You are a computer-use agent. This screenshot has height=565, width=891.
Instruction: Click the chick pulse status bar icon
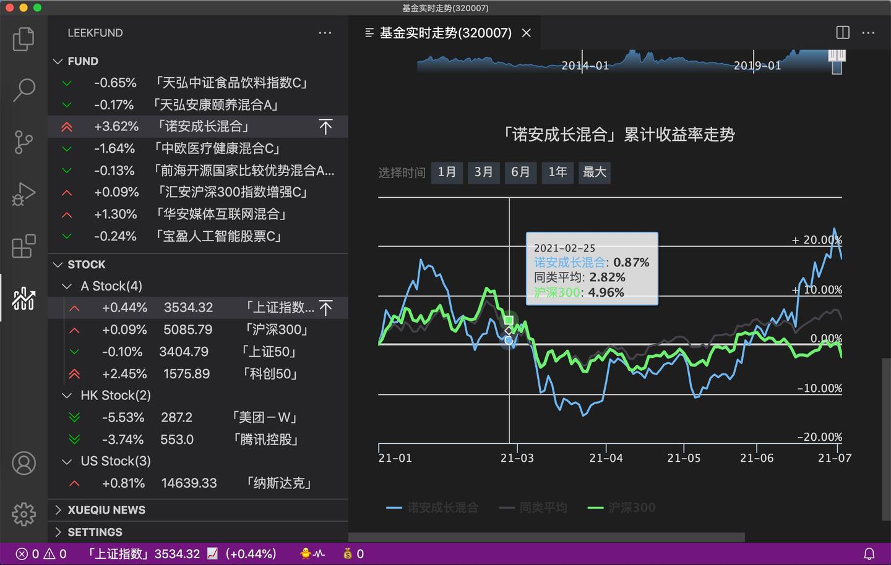coord(312,554)
